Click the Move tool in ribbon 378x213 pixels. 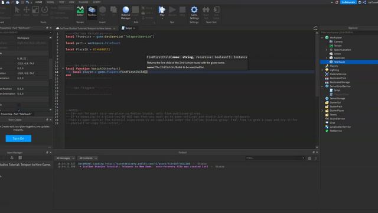pyautogui.click(x=26, y=11)
